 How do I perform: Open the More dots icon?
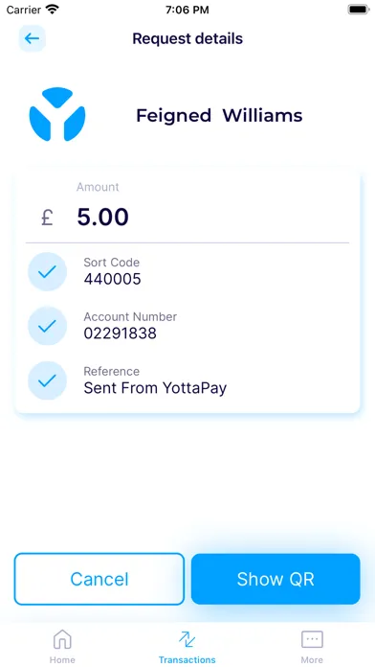point(312,639)
